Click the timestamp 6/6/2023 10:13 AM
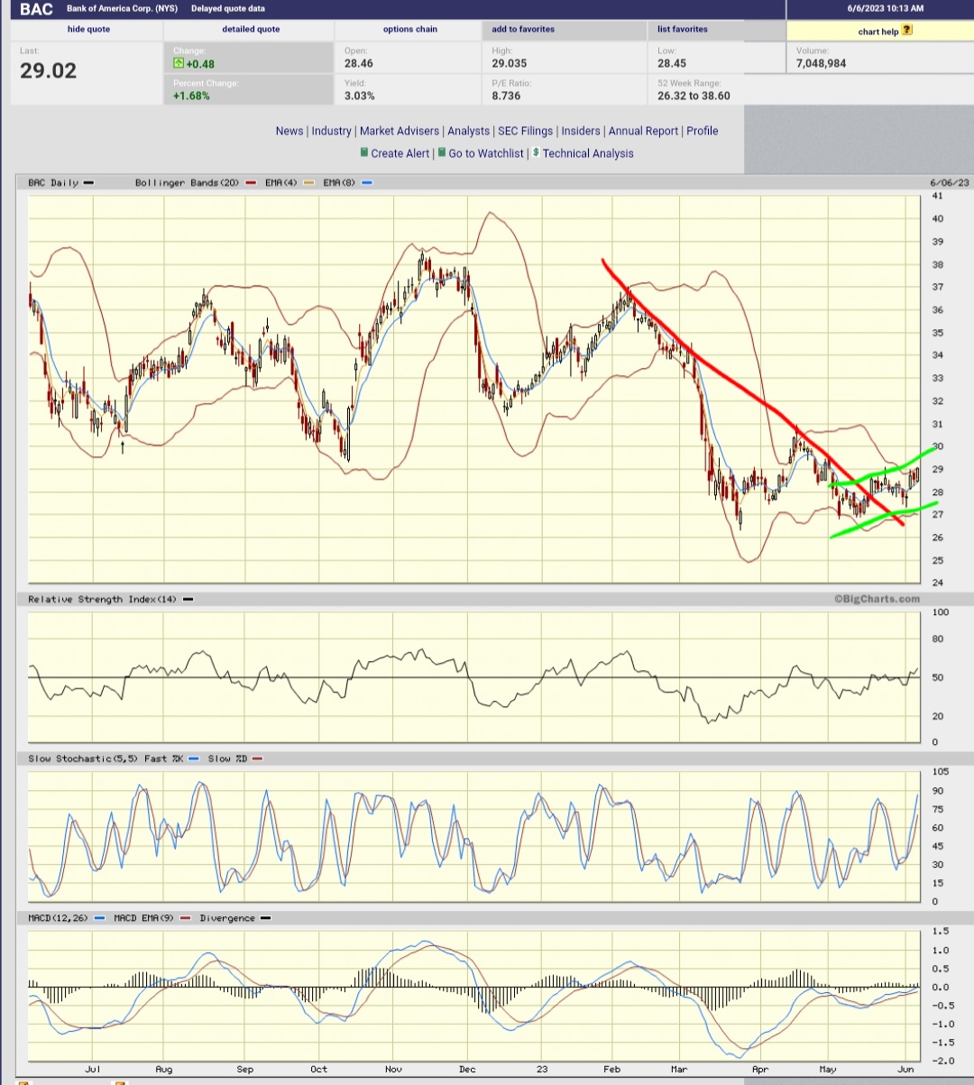This screenshot has width=974, height=1085. (x=886, y=9)
